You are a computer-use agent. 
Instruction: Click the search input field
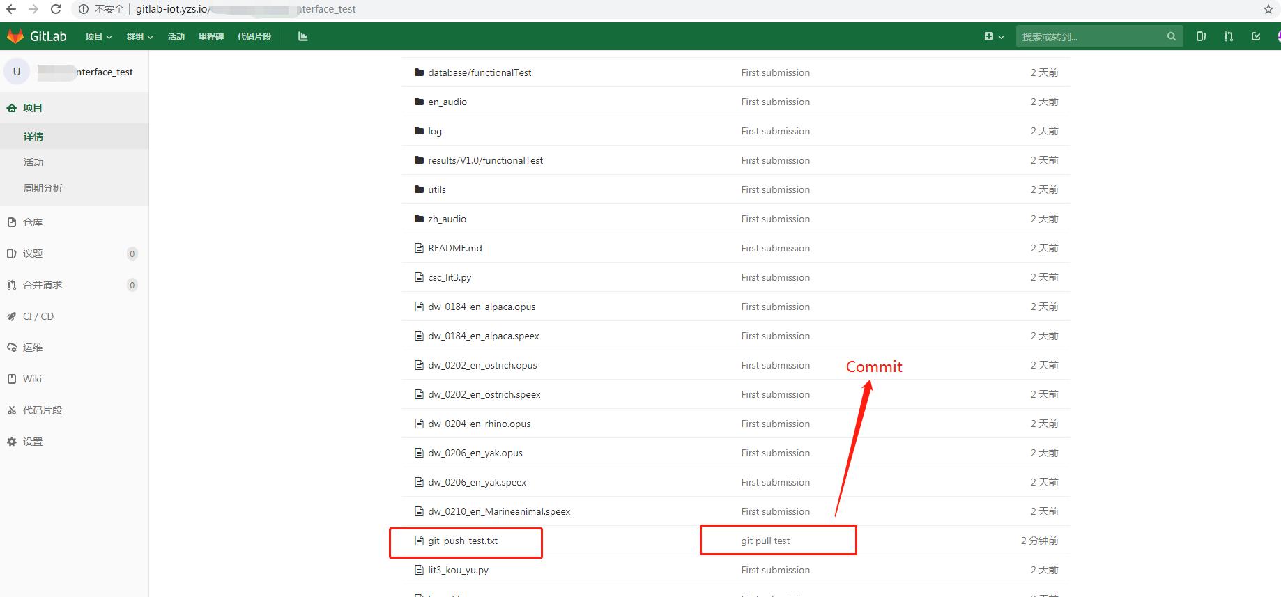tap(1091, 36)
